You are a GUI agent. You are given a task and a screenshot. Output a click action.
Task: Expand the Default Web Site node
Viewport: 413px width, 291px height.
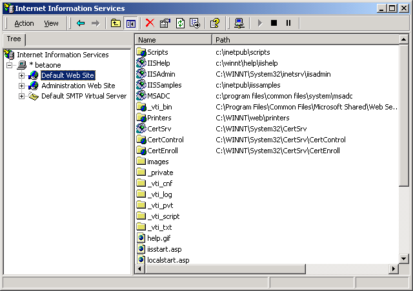click(21, 75)
